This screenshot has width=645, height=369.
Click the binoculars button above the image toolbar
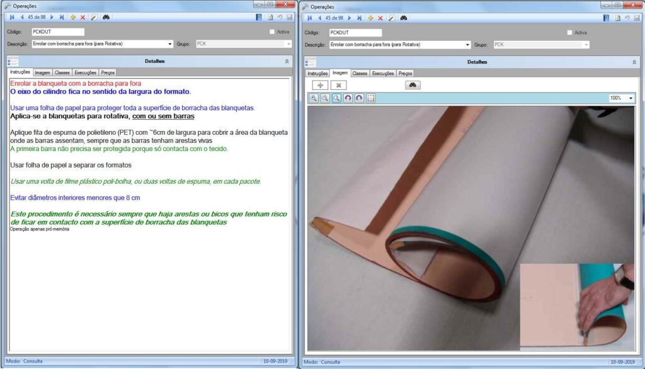[x=413, y=85]
